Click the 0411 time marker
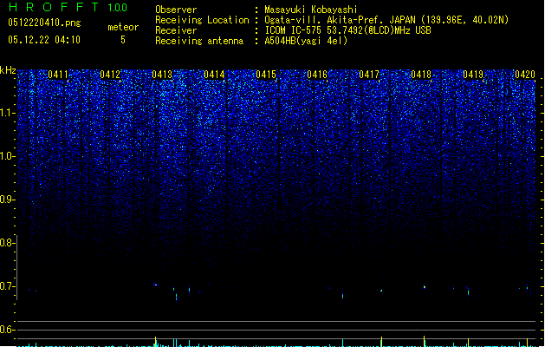 point(58,75)
